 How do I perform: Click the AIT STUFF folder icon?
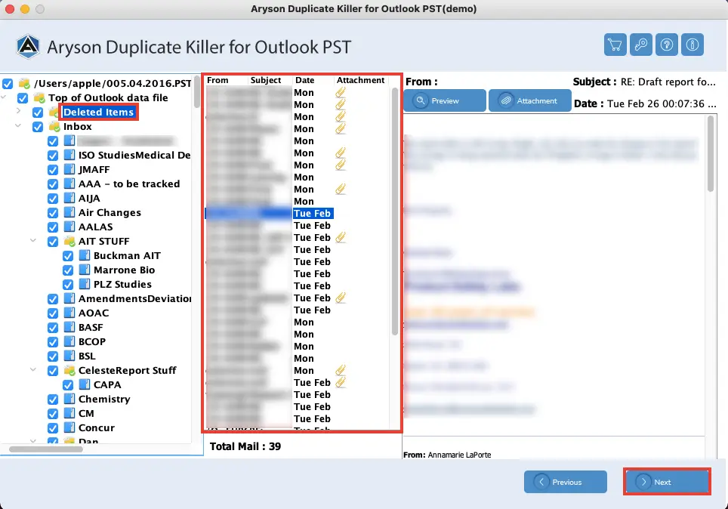(x=69, y=242)
